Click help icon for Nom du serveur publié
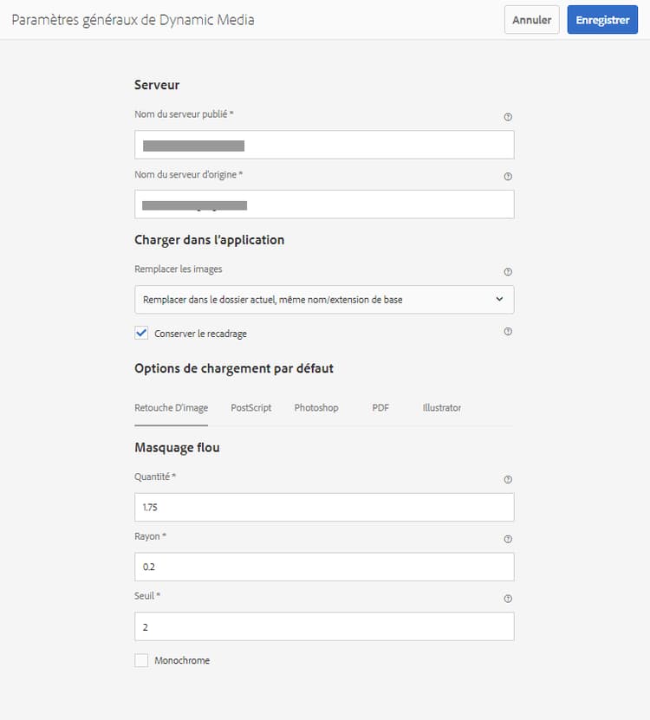650x720 pixels. click(508, 116)
